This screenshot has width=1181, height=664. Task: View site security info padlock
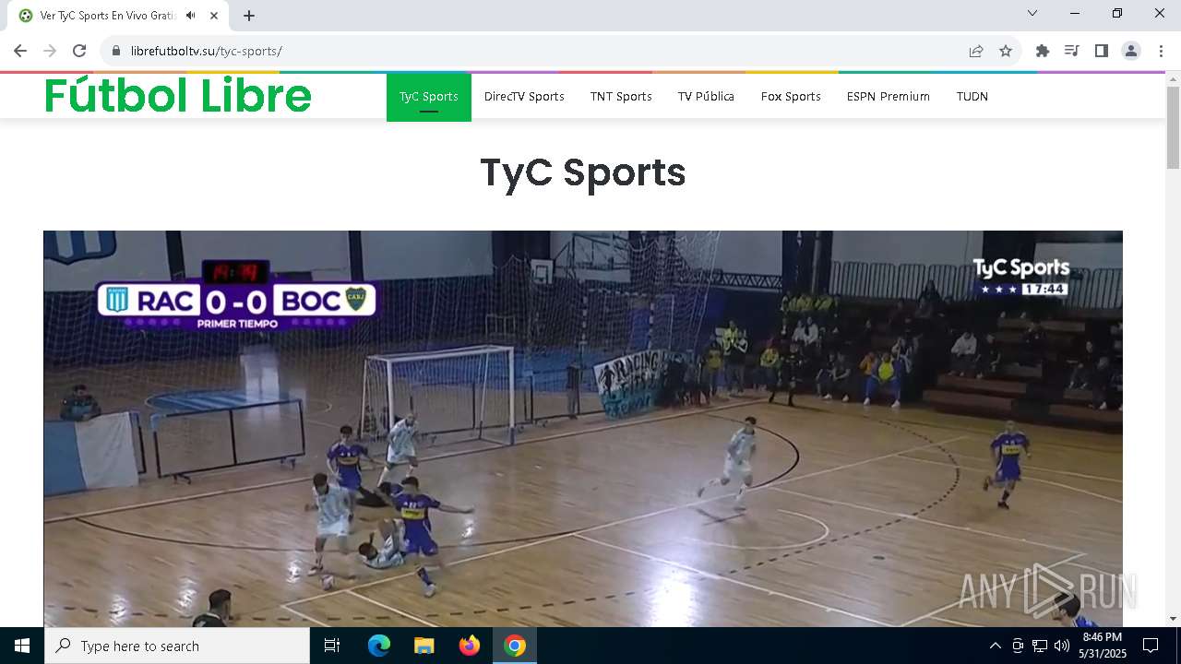pos(116,51)
